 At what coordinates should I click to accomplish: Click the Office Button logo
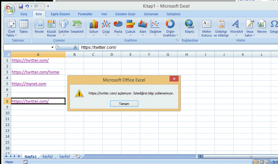coord(10,9)
